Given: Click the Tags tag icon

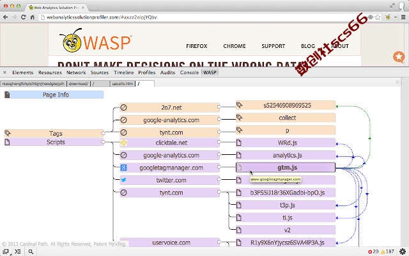Looking at the screenshot, I should (8, 133).
